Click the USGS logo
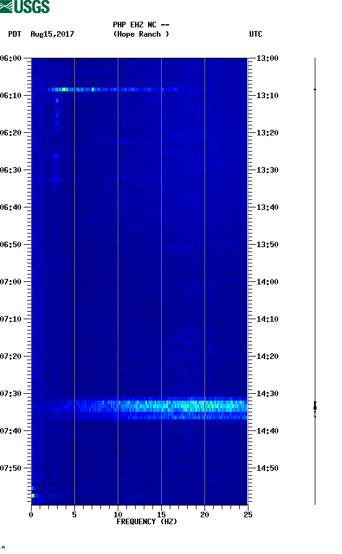Viewport: 342px width, 554px height. (25, 6)
